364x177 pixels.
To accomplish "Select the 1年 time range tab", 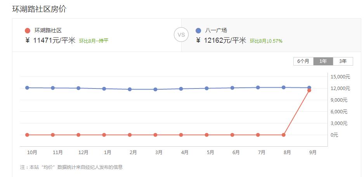I will tap(323, 61).
